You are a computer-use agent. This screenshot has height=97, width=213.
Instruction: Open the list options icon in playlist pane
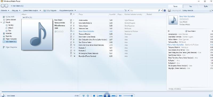tap(211, 10)
